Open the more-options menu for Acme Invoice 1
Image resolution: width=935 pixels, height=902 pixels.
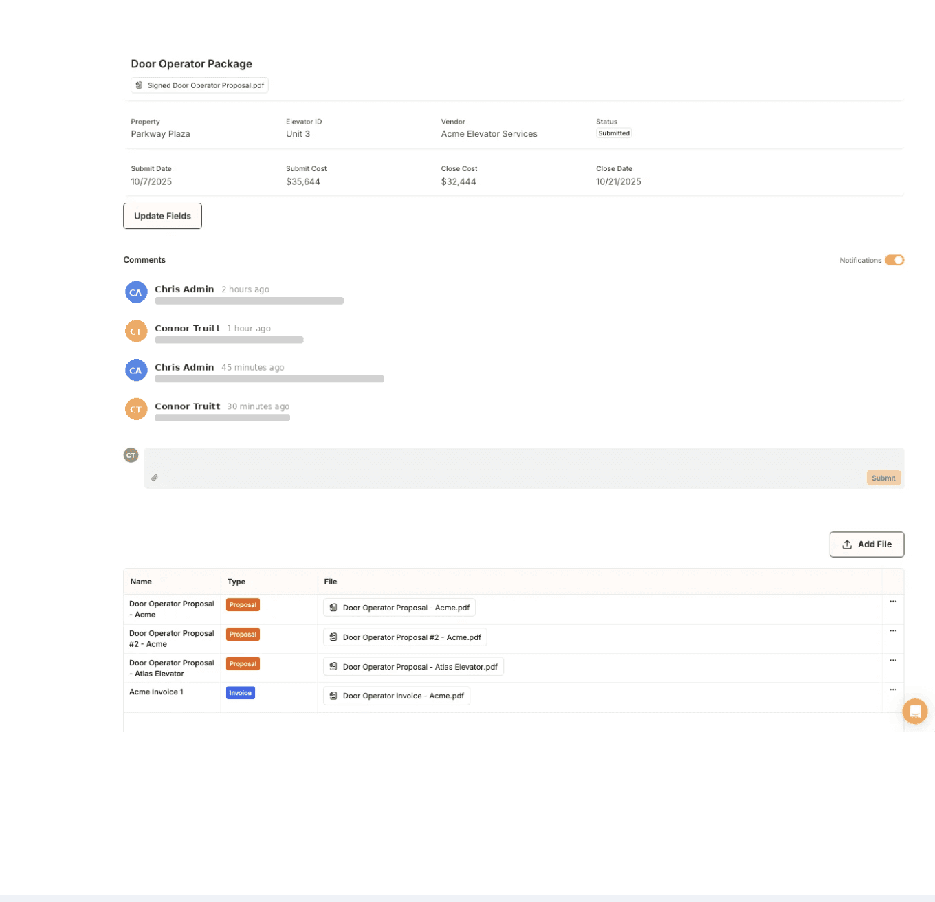coord(893,690)
